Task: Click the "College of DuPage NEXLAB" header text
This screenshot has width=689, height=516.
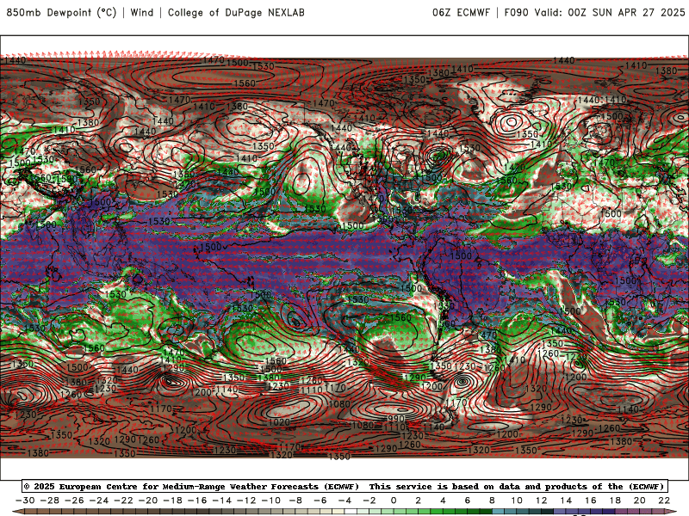Action: 236,13
